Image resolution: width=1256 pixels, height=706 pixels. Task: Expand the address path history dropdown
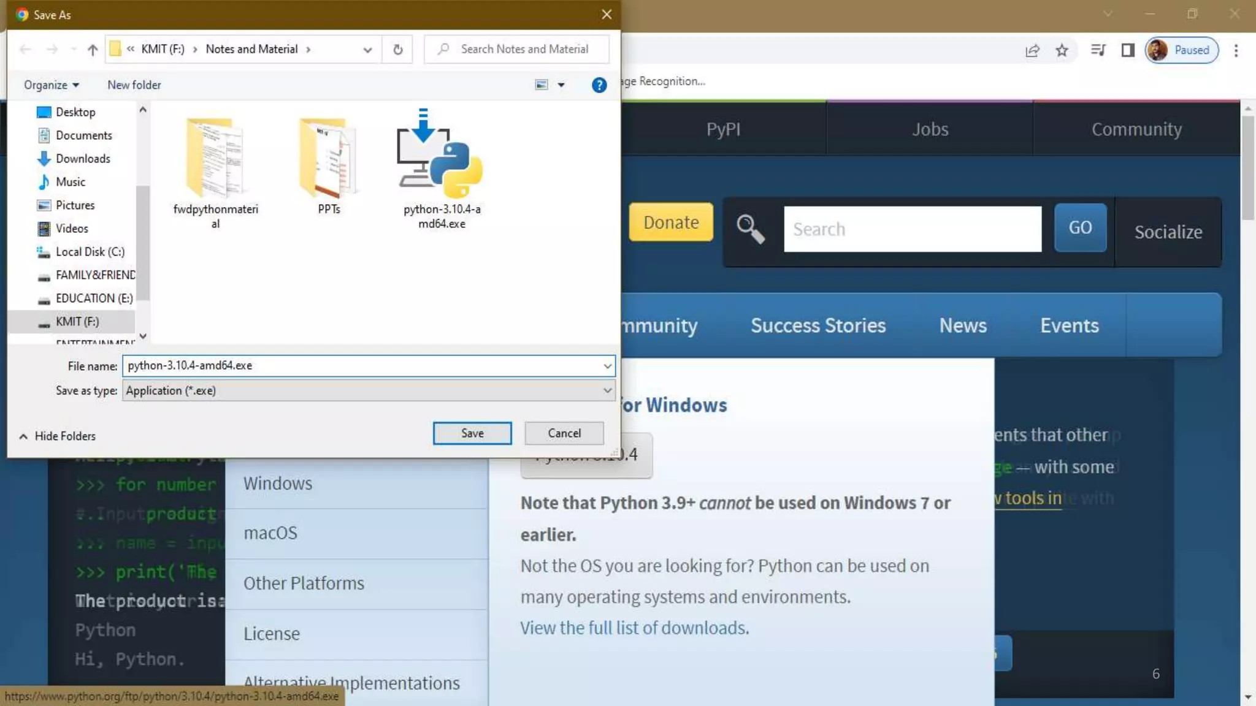point(367,50)
